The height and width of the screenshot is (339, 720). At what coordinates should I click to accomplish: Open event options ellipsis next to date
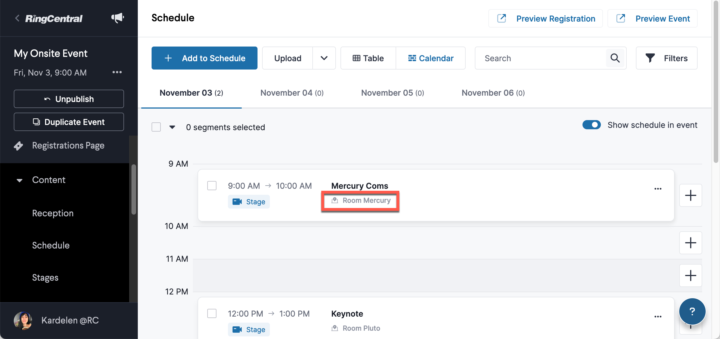click(x=117, y=72)
